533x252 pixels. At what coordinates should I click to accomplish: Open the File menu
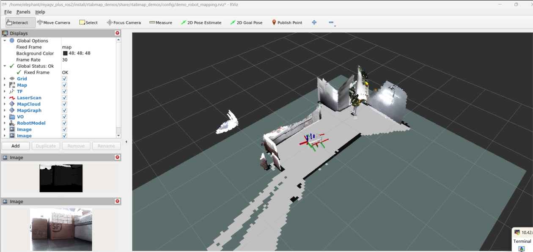point(8,12)
